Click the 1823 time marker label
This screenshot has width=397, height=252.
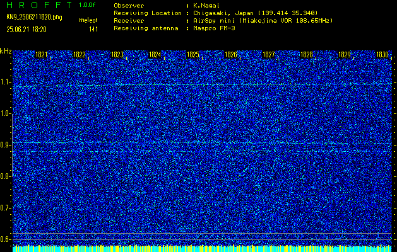[x=117, y=55]
